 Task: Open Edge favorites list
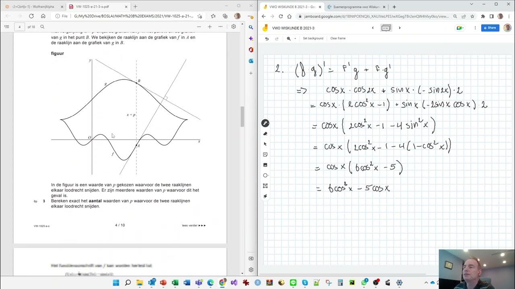click(x=213, y=16)
